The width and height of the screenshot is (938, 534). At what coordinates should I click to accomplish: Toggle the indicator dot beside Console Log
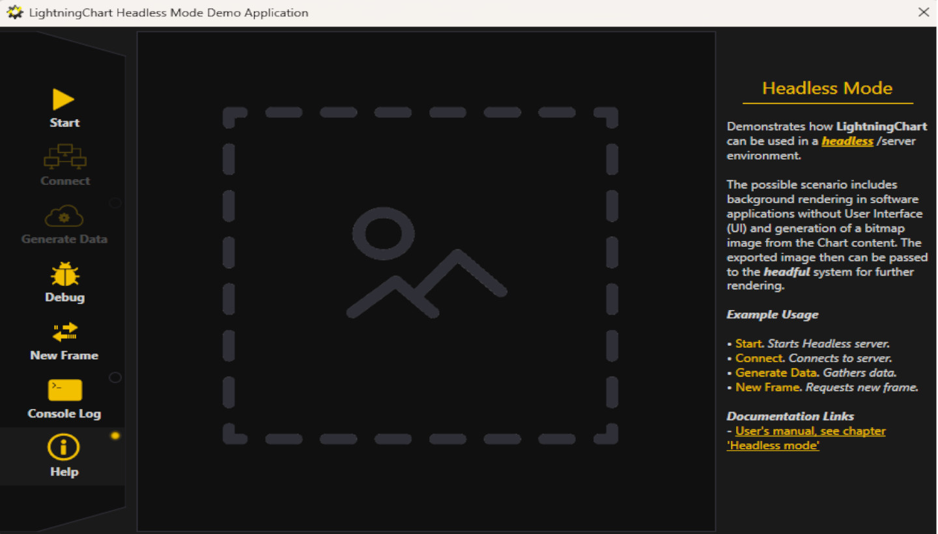115,377
